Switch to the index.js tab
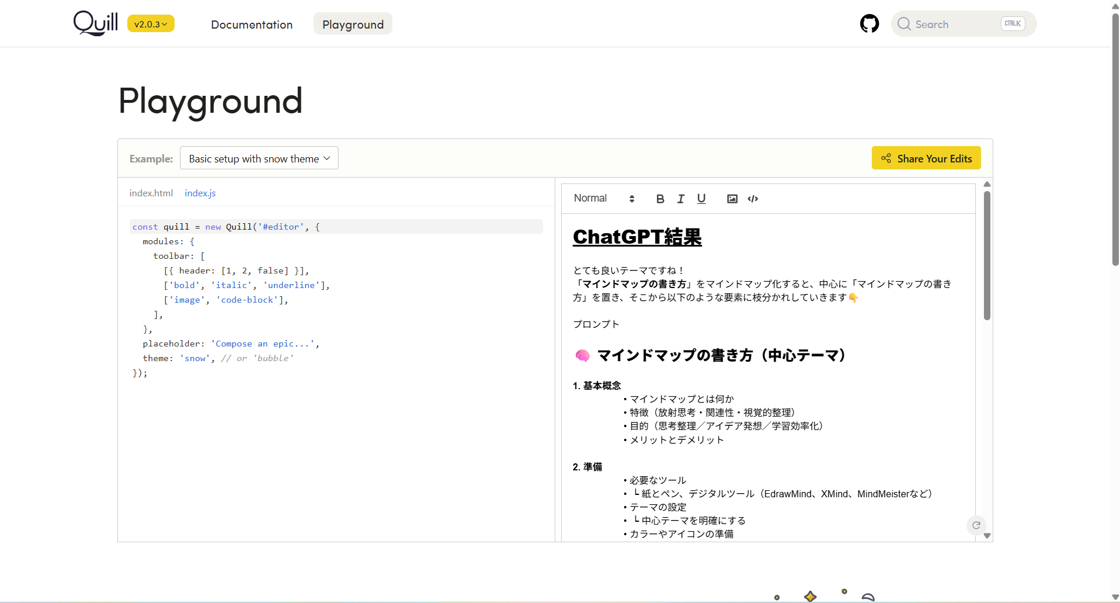1120x603 pixels. coord(200,193)
